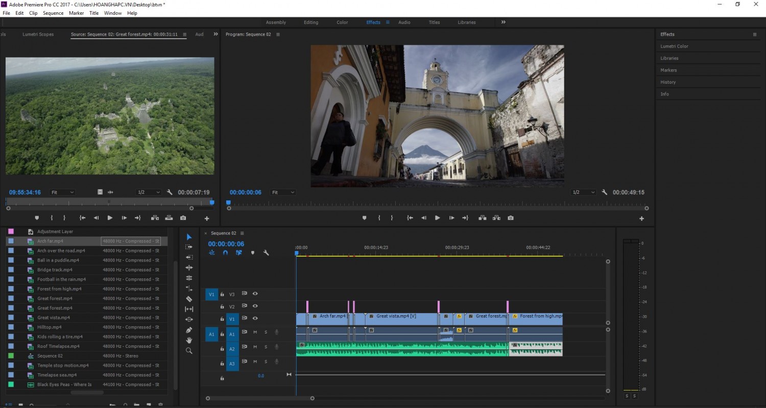Click green label swatch of Sequence 02
Viewport: 766px width, 408px height.
(x=11, y=356)
